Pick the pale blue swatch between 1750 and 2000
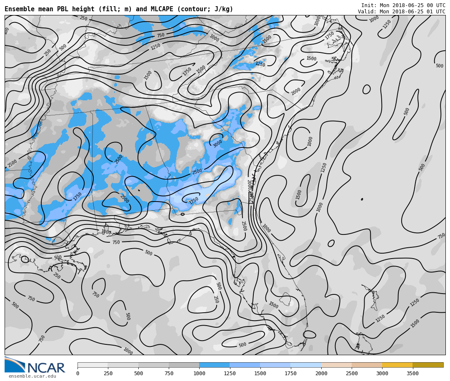This screenshot has width=450, height=381. [306, 365]
